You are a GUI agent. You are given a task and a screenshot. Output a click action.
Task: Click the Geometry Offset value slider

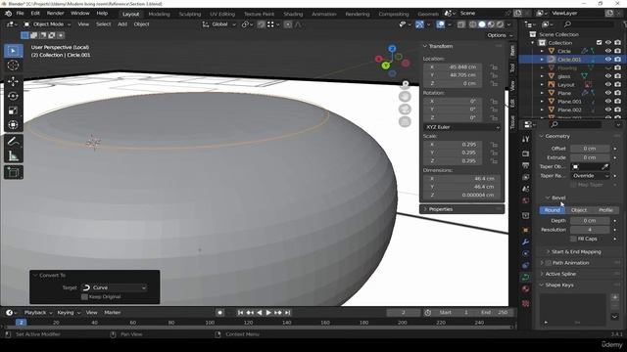click(x=590, y=149)
